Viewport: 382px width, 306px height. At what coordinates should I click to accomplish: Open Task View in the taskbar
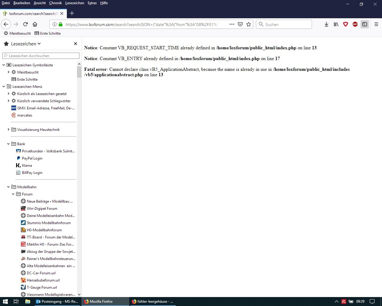click(x=16, y=302)
